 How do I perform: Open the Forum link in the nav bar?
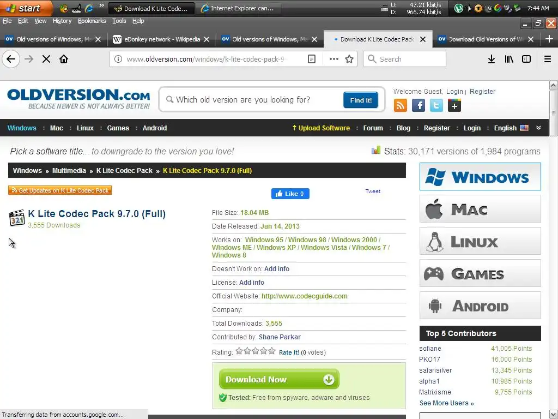click(x=373, y=128)
